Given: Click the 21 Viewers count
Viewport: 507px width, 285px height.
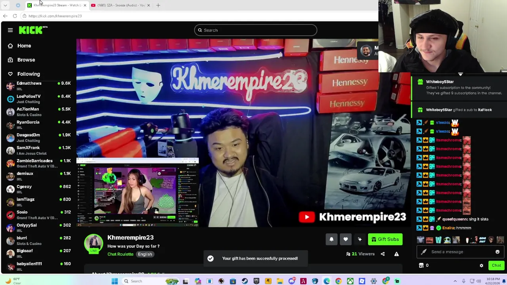Looking at the screenshot, I should click(360, 254).
